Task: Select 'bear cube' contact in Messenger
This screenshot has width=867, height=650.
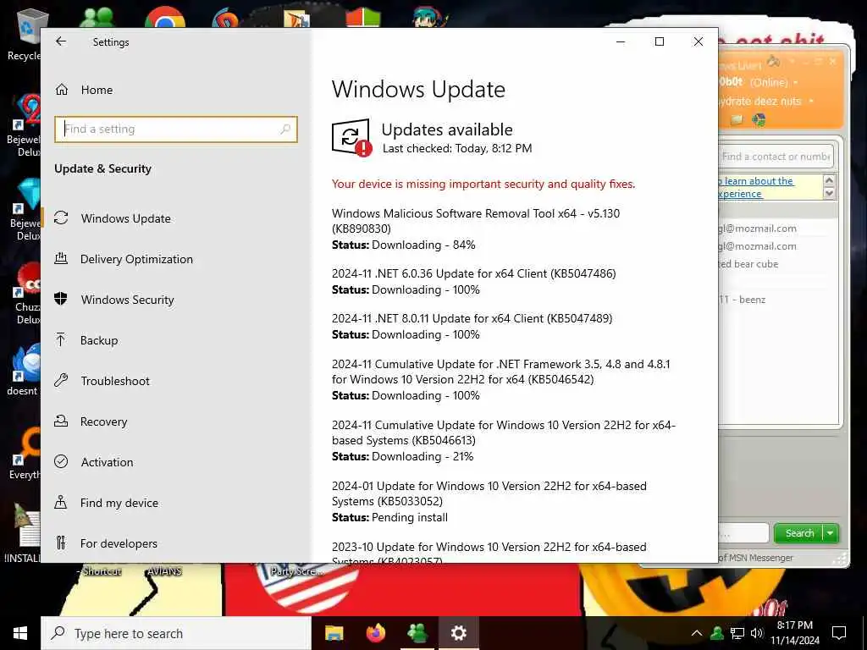Action: (748, 264)
